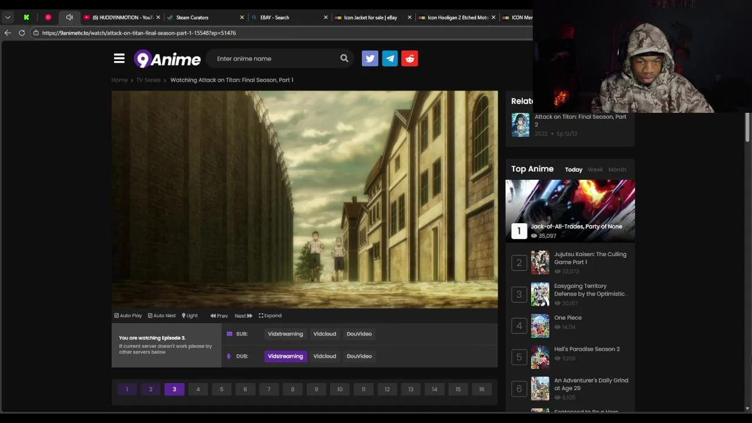Select DUB DouVideo server
The height and width of the screenshot is (423, 752).
tap(359, 356)
